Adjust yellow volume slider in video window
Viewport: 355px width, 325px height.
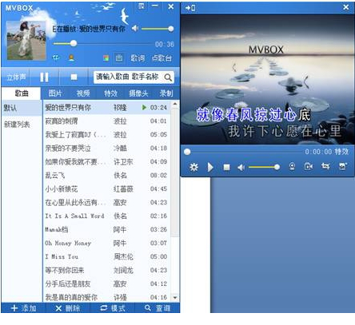(x=264, y=167)
